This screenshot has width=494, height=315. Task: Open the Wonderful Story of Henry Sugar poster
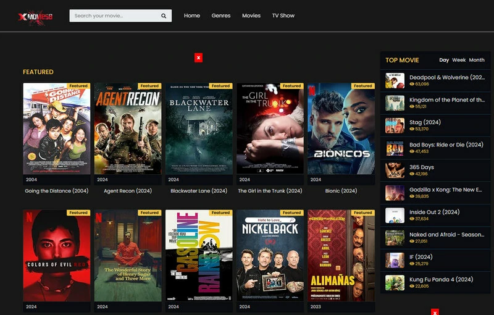click(x=128, y=256)
